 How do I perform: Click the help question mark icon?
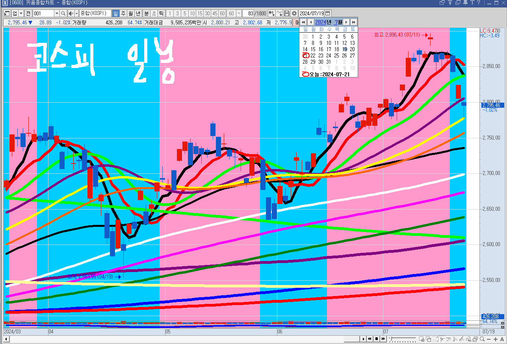tap(479, 2)
